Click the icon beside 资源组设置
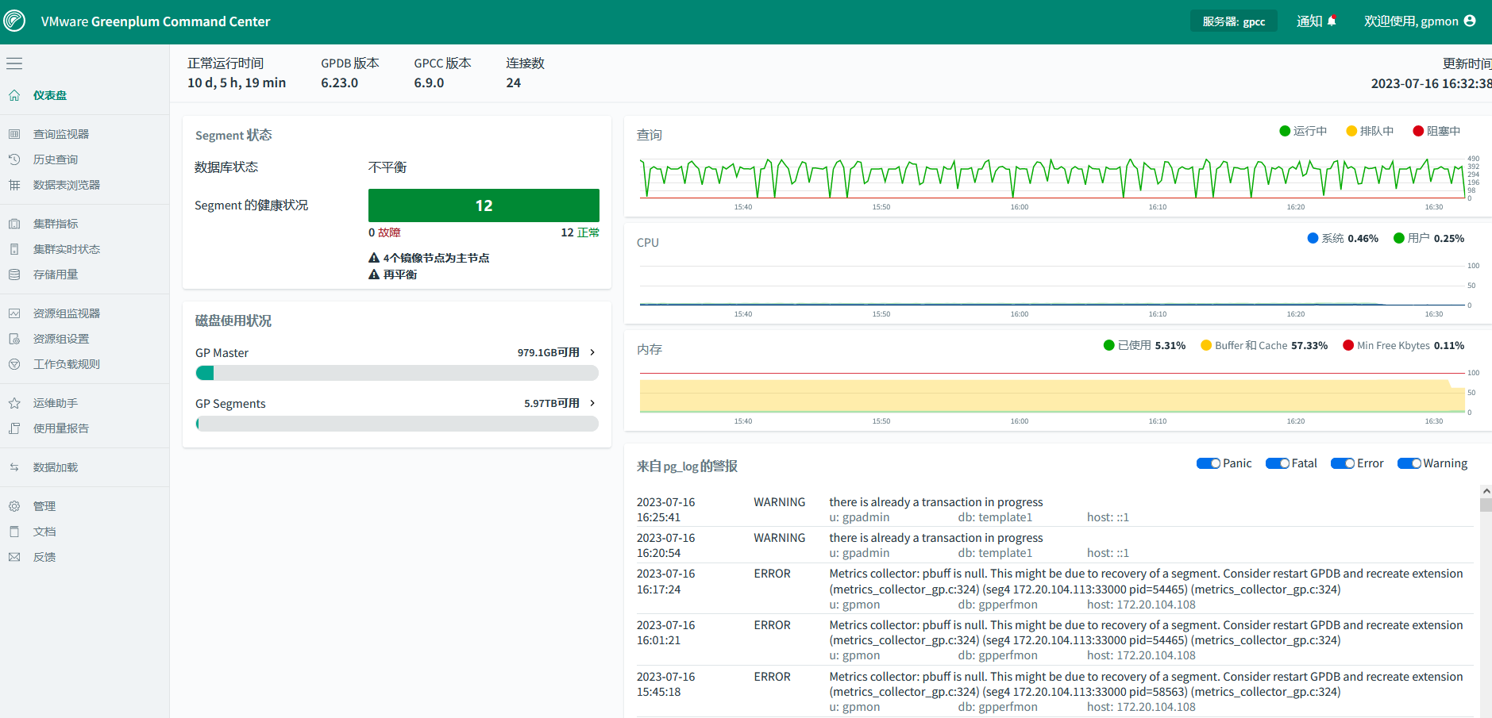This screenshot has width=1492, height=718. (x=14, y=339)
